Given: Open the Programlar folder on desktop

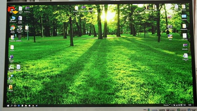Looking at the screenshot, I should (x=12, y=38).
